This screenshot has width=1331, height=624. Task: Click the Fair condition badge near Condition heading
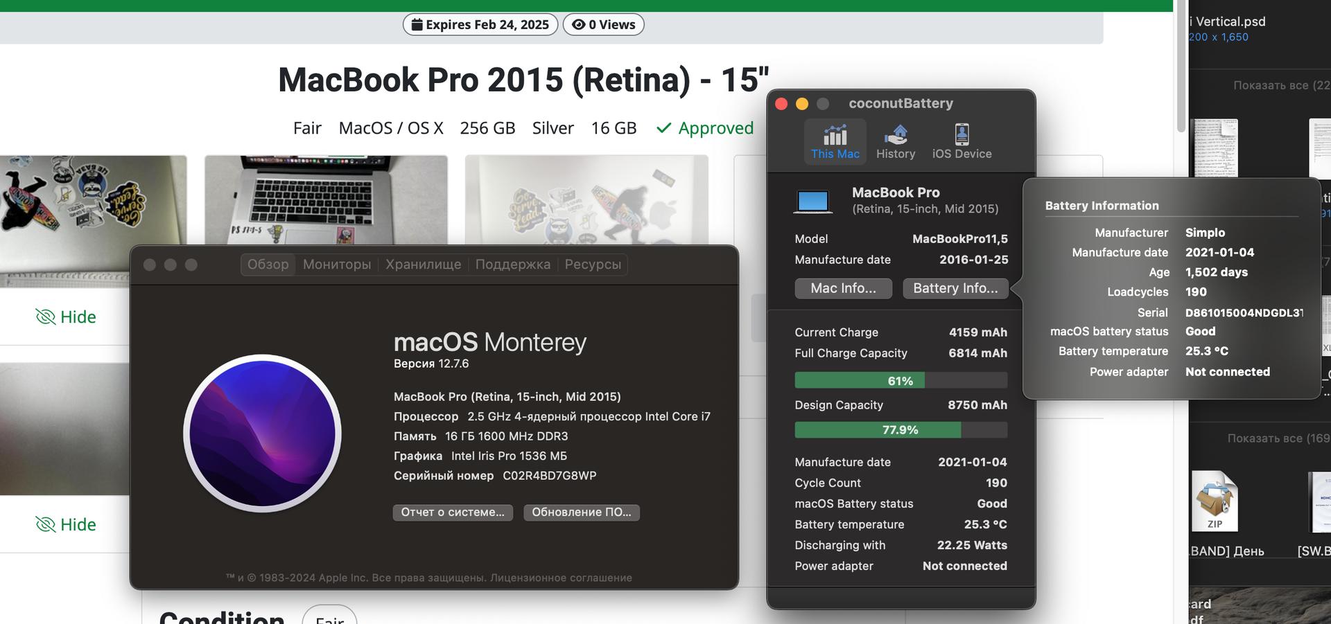[x=329, y=618]
